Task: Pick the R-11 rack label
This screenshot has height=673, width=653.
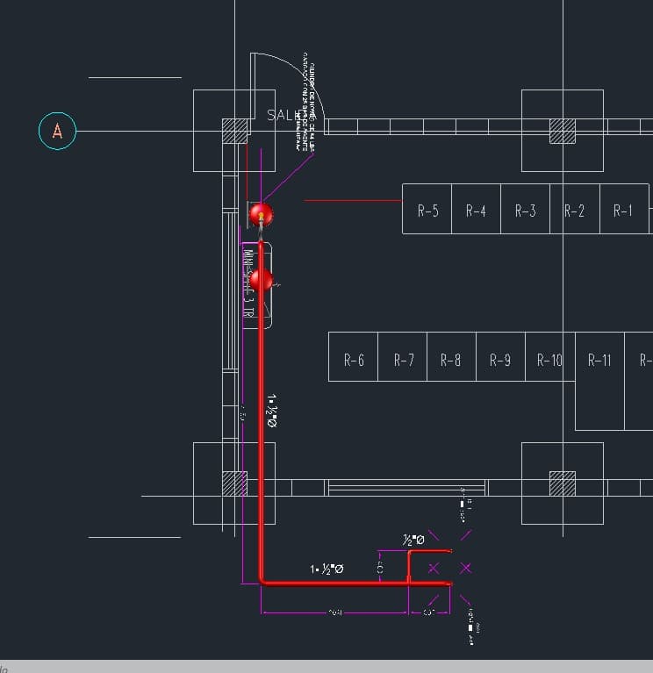Action: (x=600, y=360)
